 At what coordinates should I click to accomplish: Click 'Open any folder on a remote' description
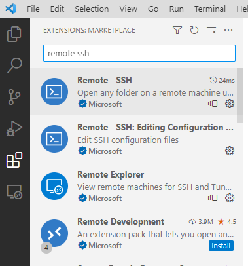point(156,92)
